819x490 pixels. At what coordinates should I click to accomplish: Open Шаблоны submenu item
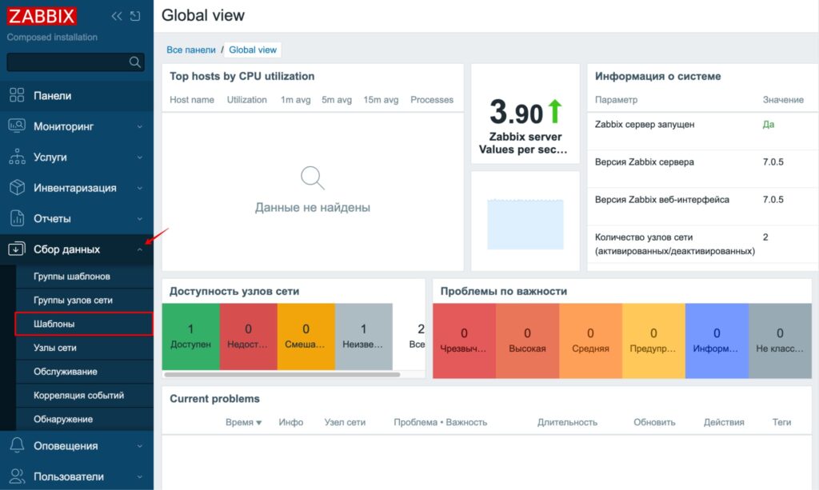click(x=54, y=324)
